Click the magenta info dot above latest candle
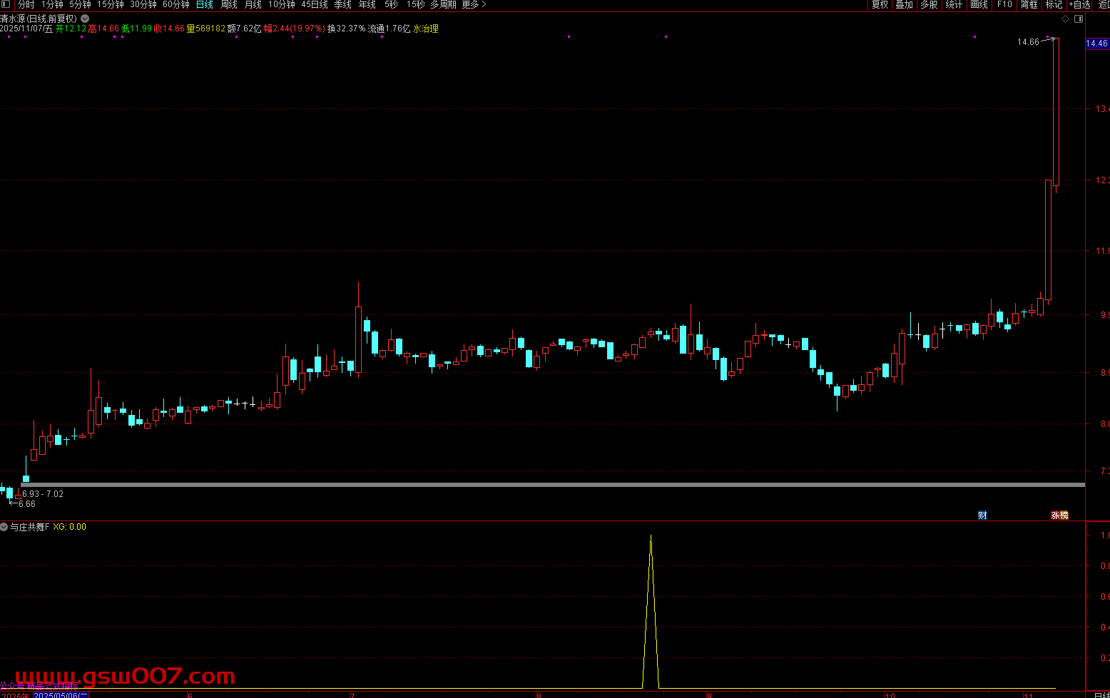 [x=1047, y=37]
